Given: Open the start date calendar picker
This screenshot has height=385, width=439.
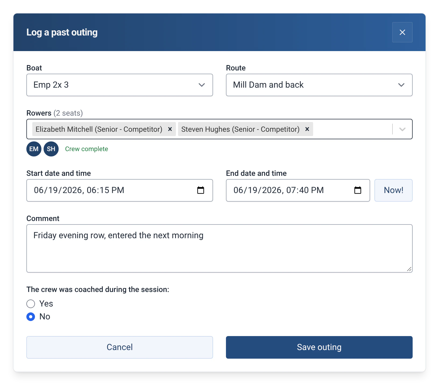Looking at the screenshot, I should [201, 190].
